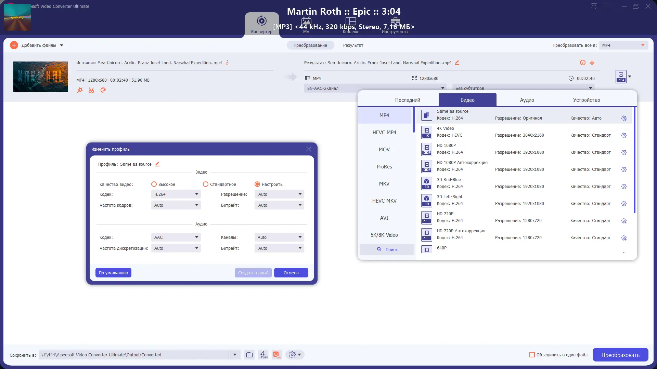Click pencil icon to rename result file
The image size is (657, 369).
pyautogui.click(x=457, y=63)
